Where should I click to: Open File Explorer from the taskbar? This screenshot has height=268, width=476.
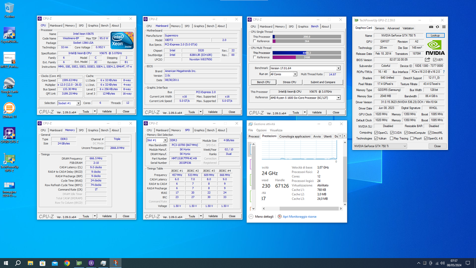click(30, 263)
